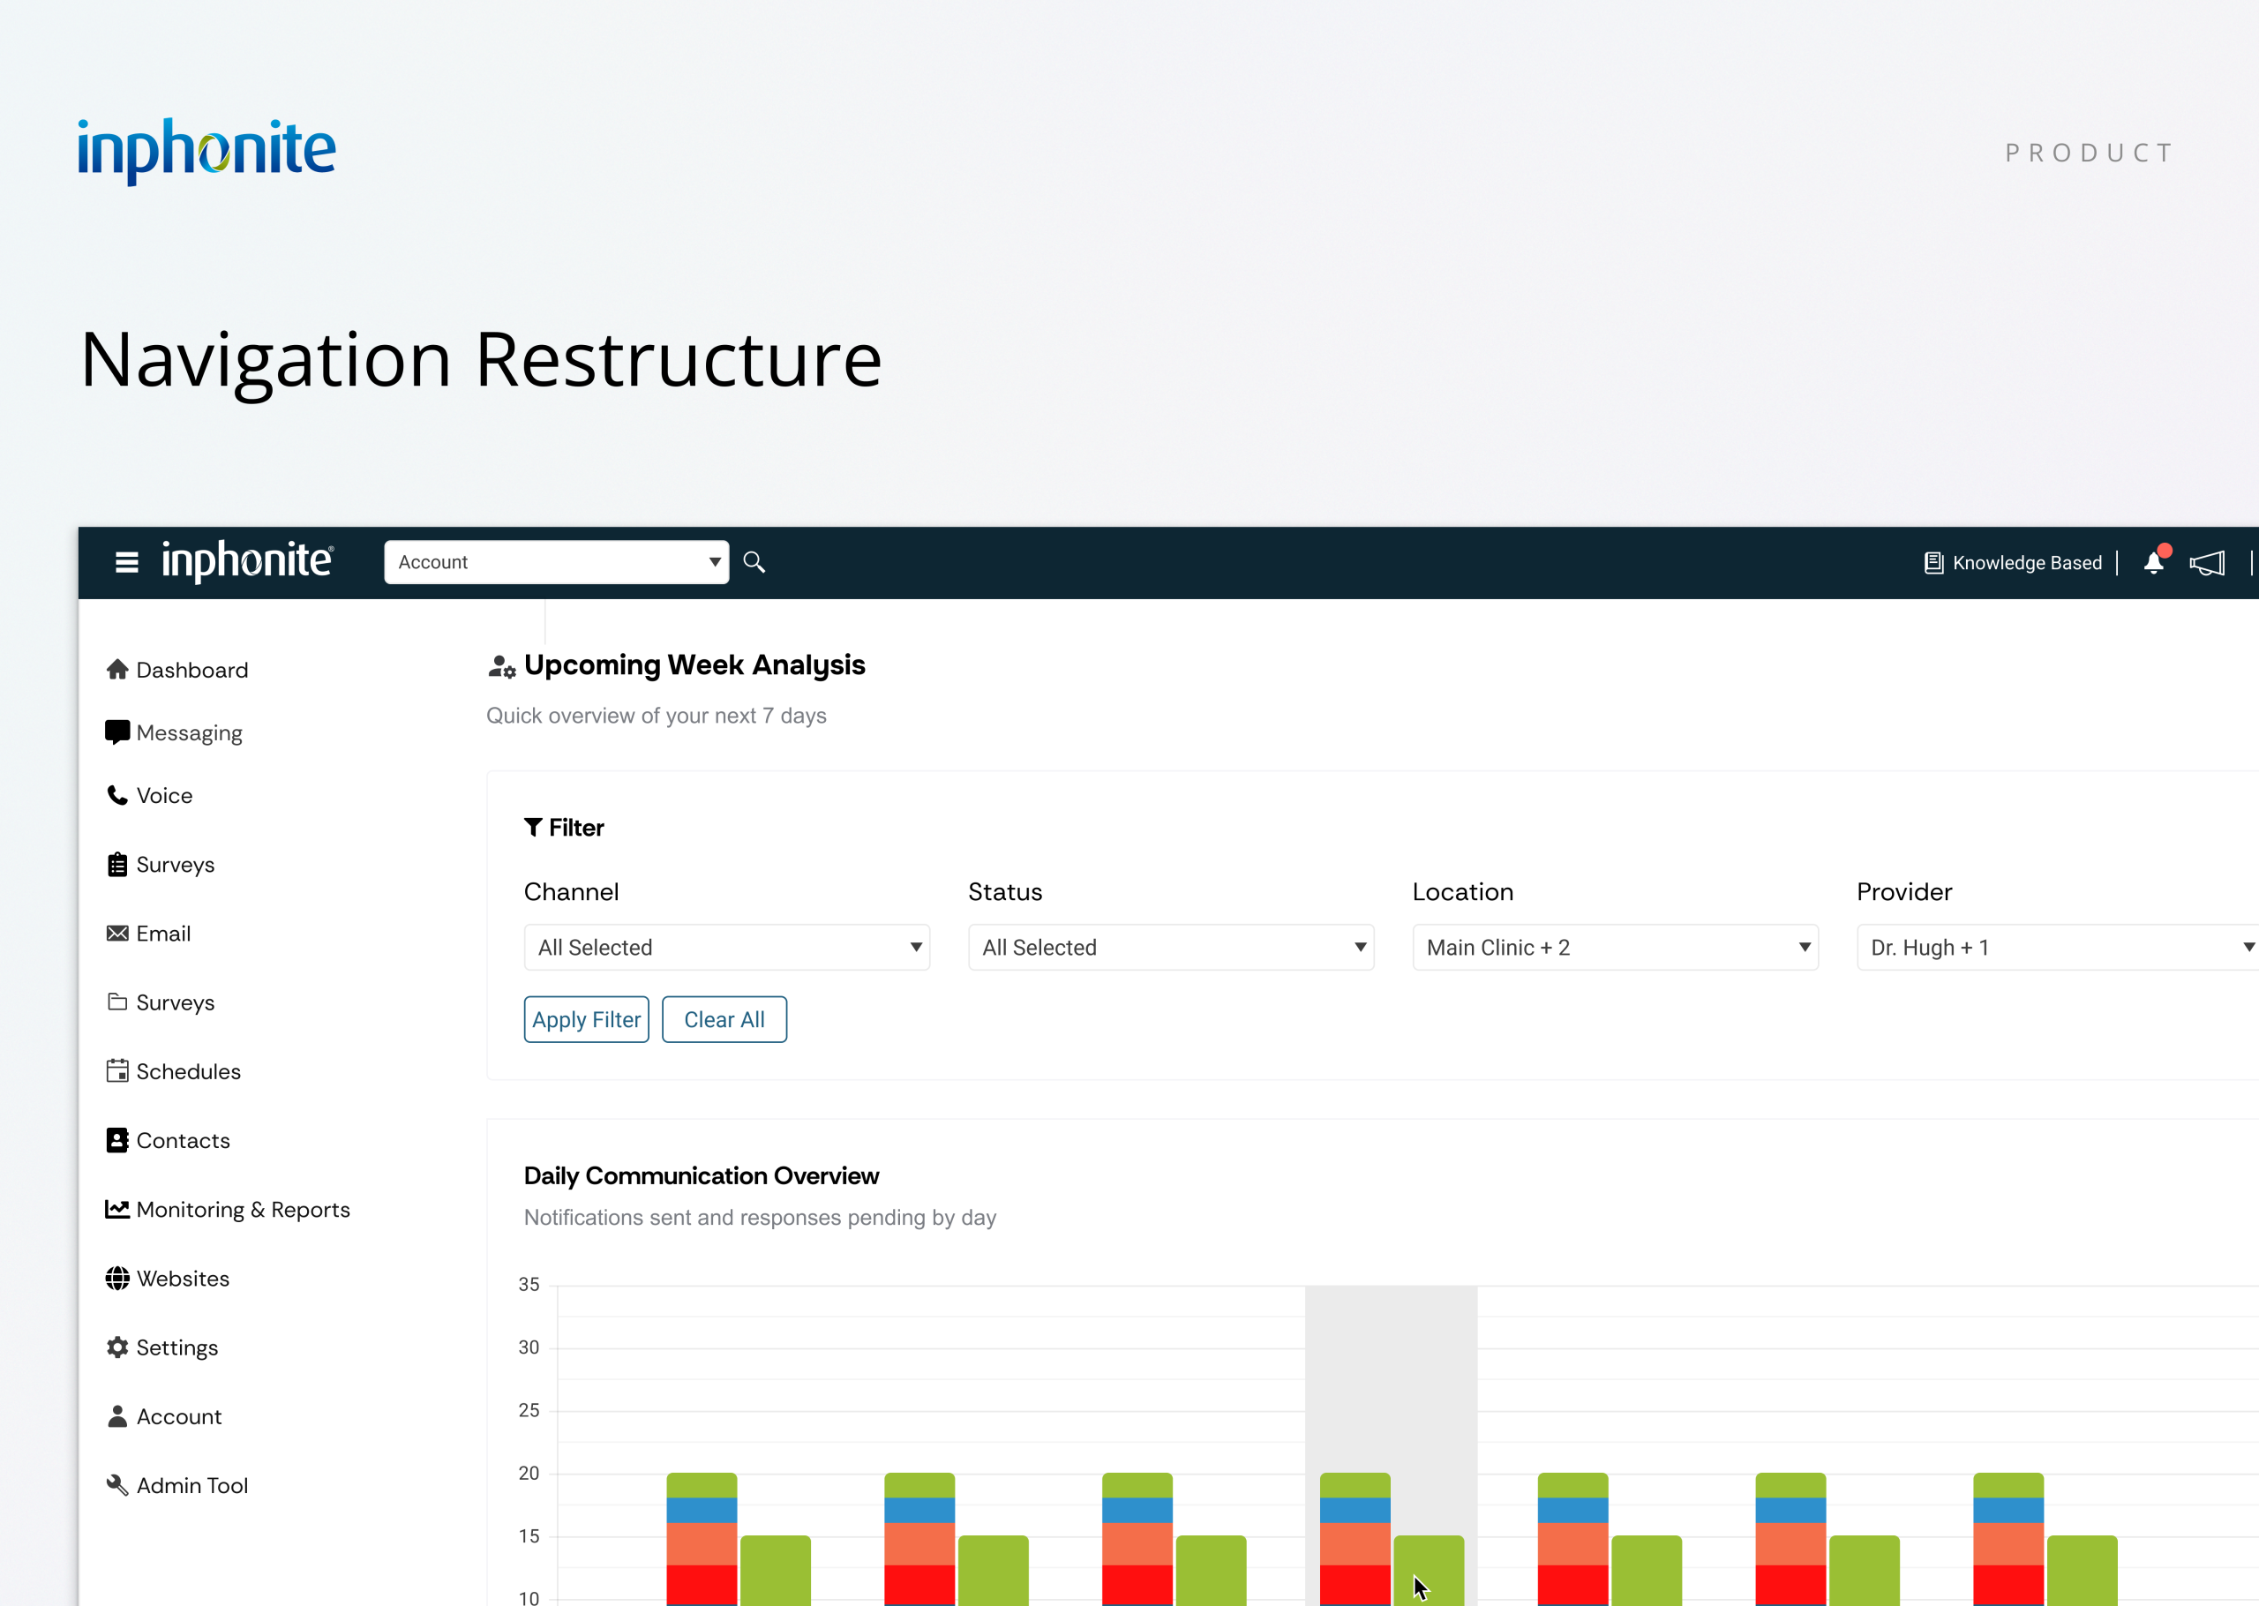Viewport: 2259px width, 1606px height.
Task: Click the Websites globe icon
Action: coord(117,1279)
